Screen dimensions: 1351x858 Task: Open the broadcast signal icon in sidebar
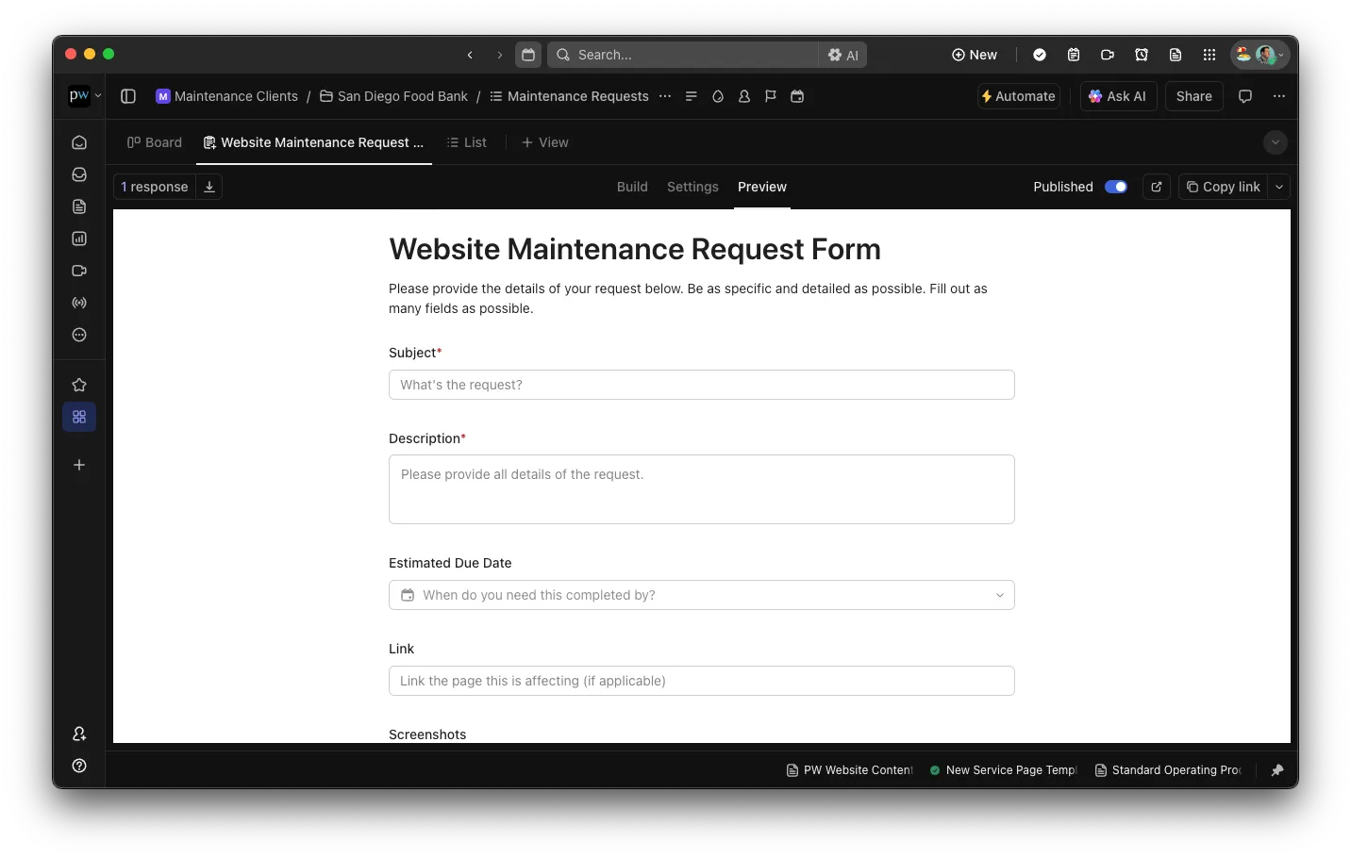click(x=79, y=303)
